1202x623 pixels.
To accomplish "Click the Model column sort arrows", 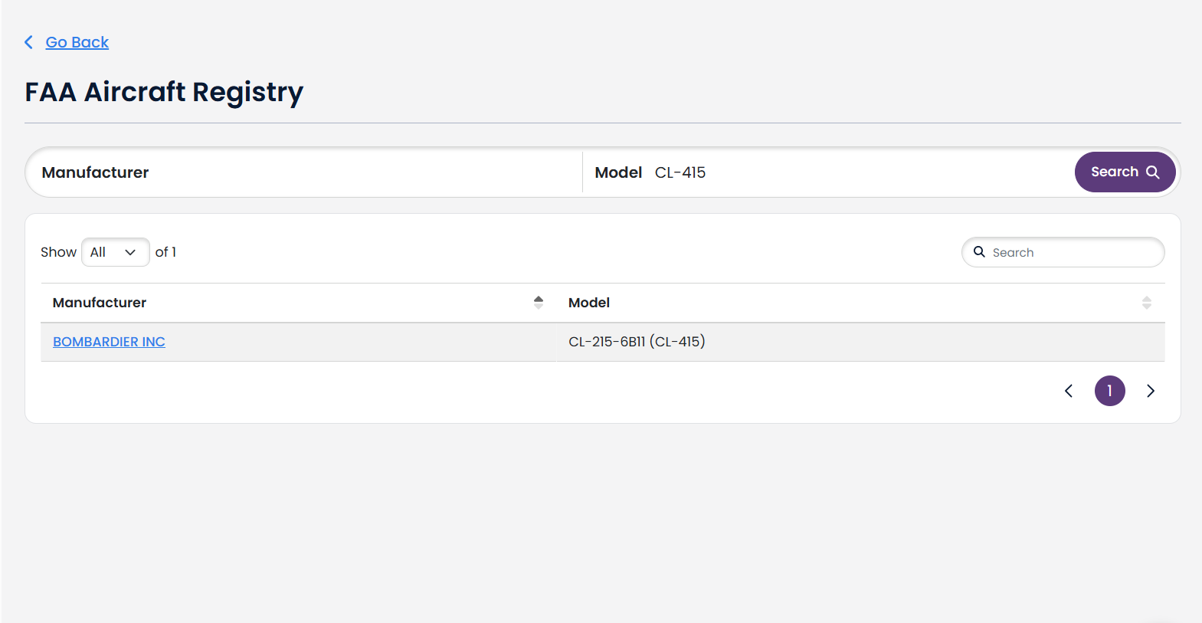I will (x=1147, y=303).
